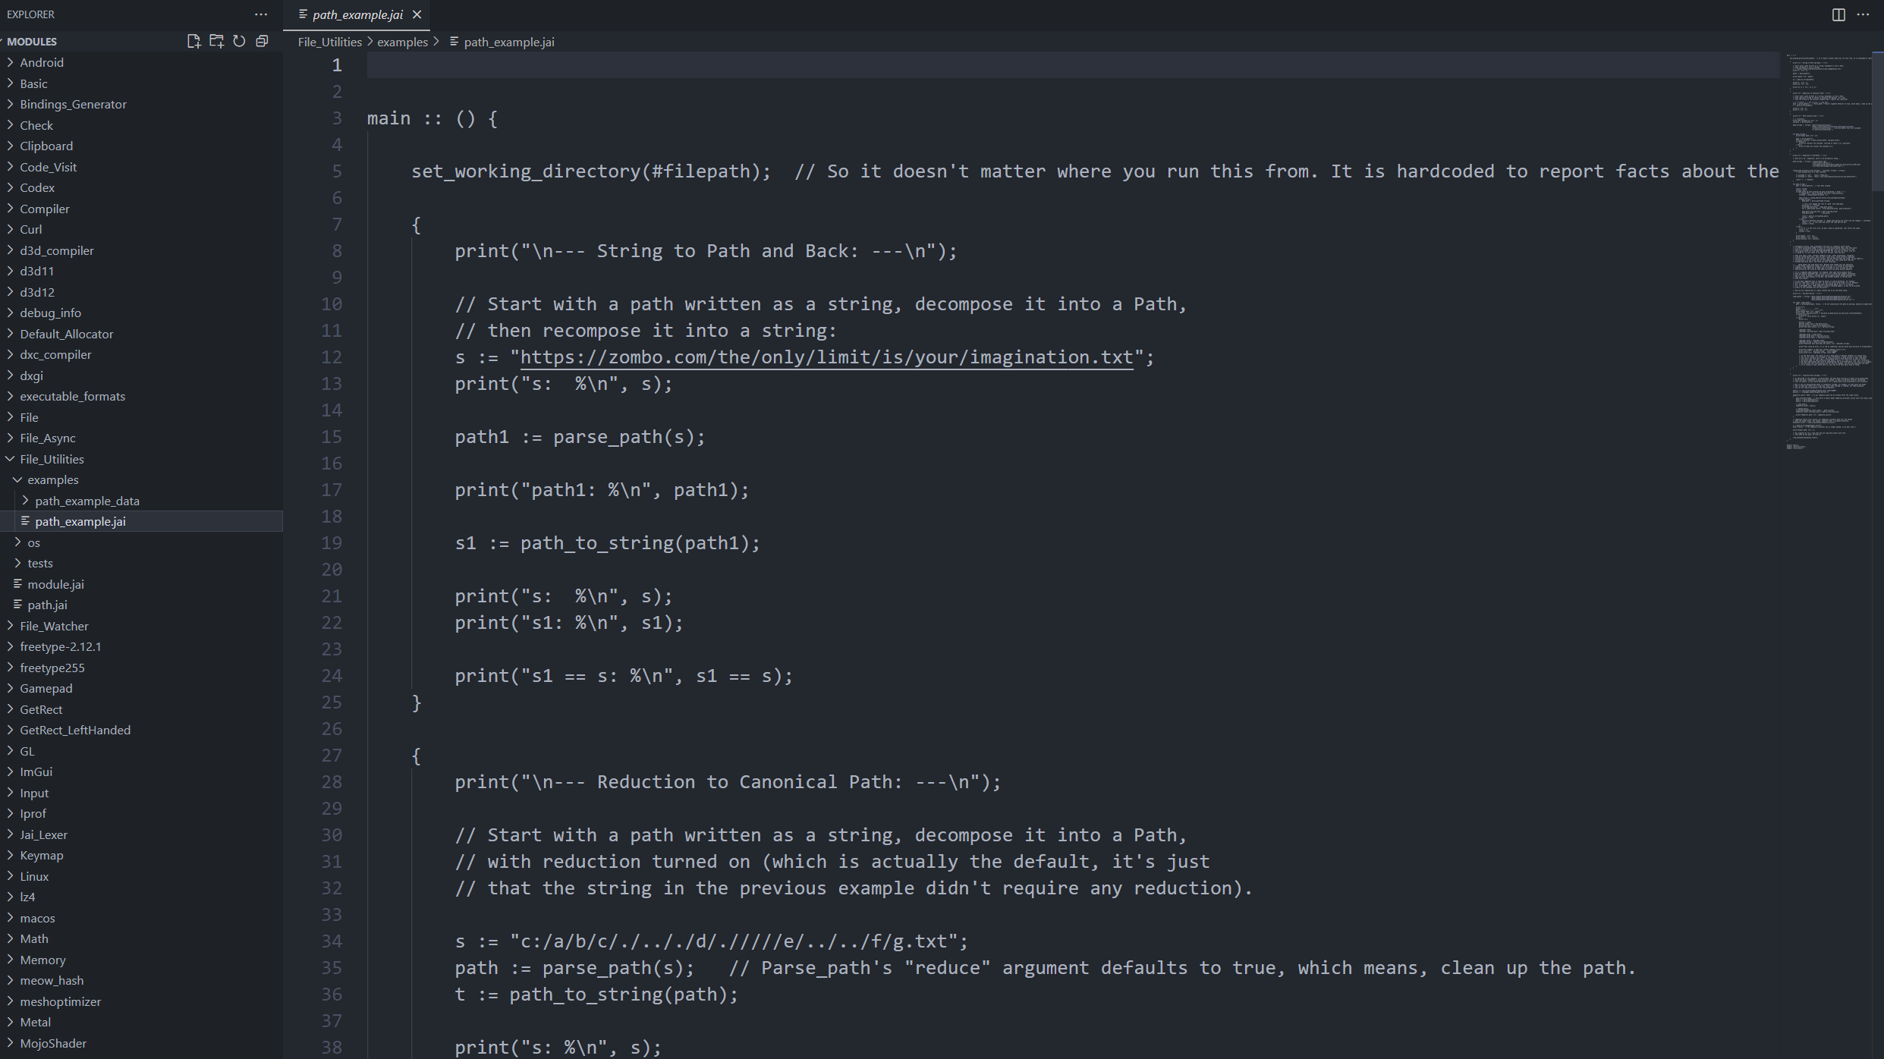1884x1059 pixels.
Task: Click the editor vertical scrollbar
Action: (1878, 121)
